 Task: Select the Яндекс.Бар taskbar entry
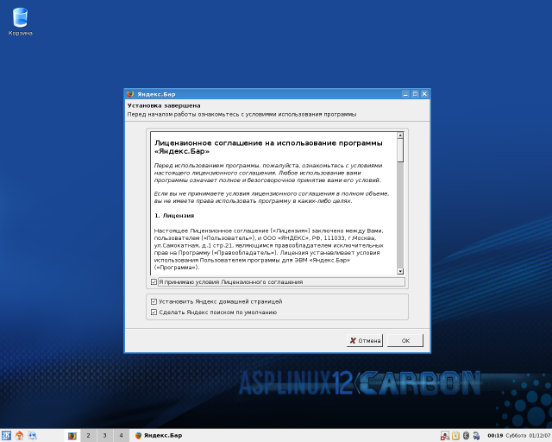pyautogui.click(x=159, y=436)
